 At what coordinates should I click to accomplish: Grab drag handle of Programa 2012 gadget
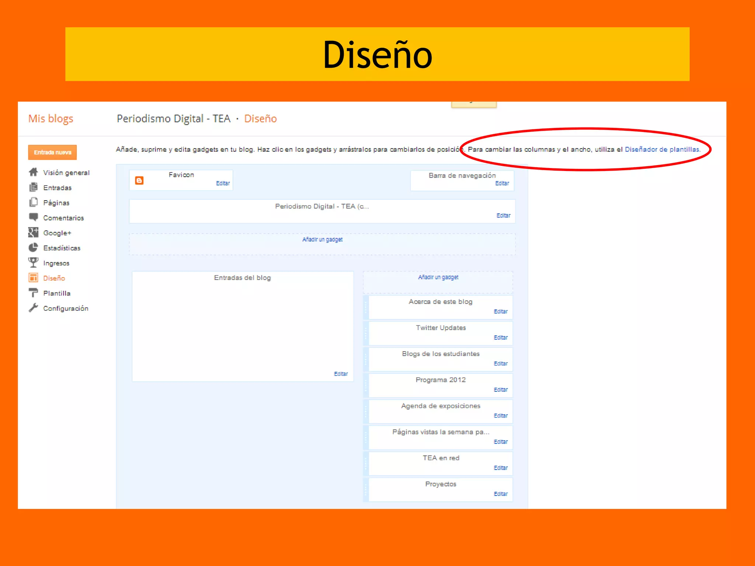[366, 385]
